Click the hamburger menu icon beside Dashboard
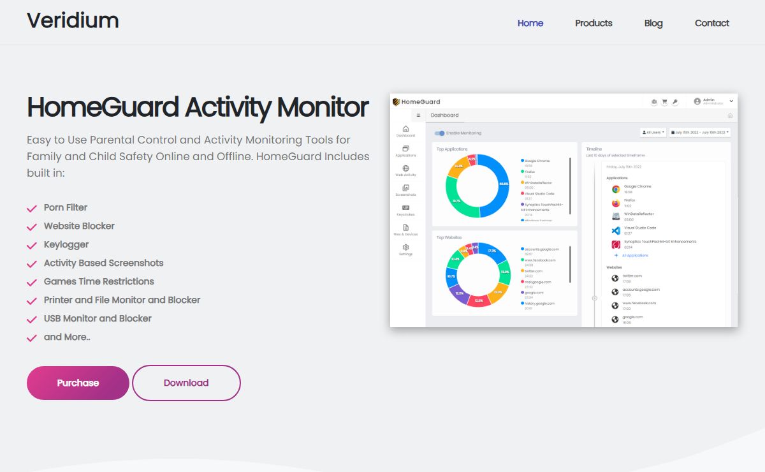This screenshot has width=765, height=472. pos(418,115)
